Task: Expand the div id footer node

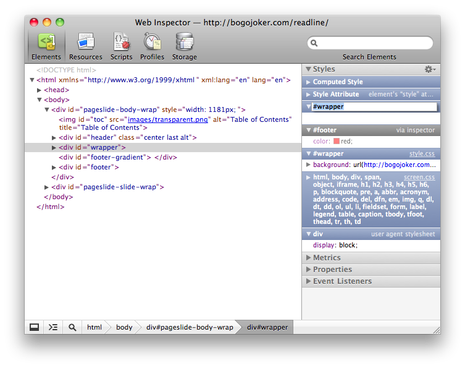Action: click(54, 168)
